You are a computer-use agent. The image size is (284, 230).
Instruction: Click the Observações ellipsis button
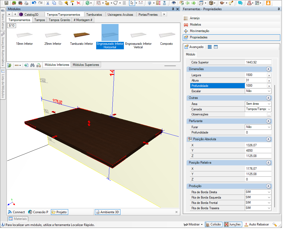pos(269,115)
